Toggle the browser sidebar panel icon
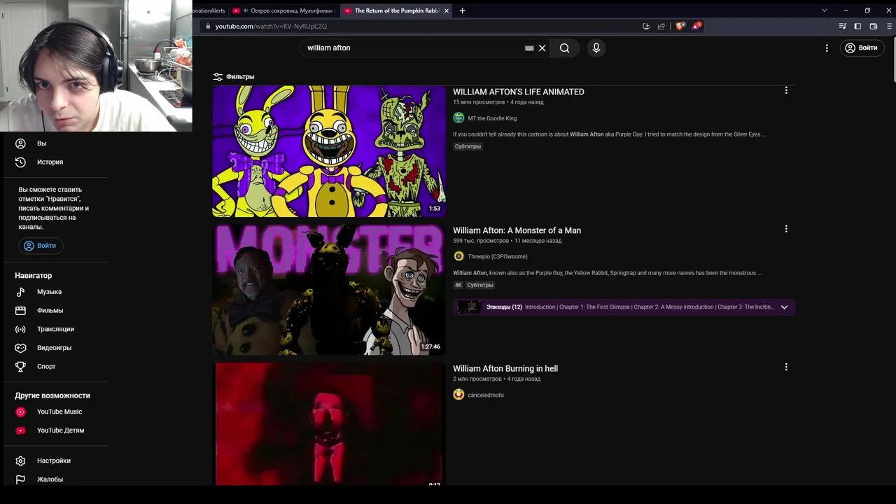The height and width of the screenshot is (504, 896). click(857, 26)
